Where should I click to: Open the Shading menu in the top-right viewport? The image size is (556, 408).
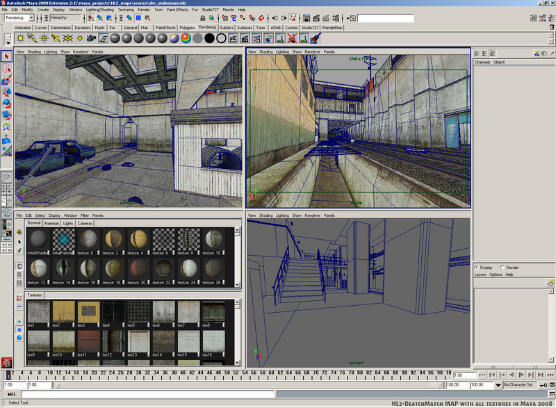[265, 51]
